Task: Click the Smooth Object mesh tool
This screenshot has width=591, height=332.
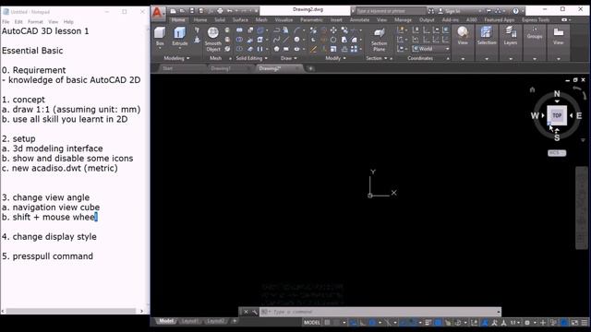Action: point(213,39)
